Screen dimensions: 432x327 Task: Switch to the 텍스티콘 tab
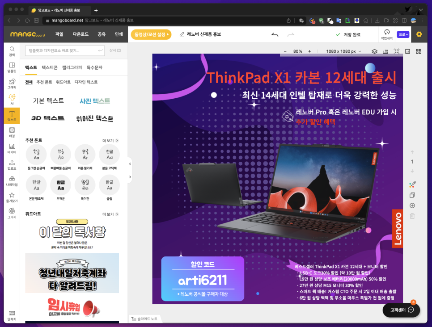(x=50, y=67)
